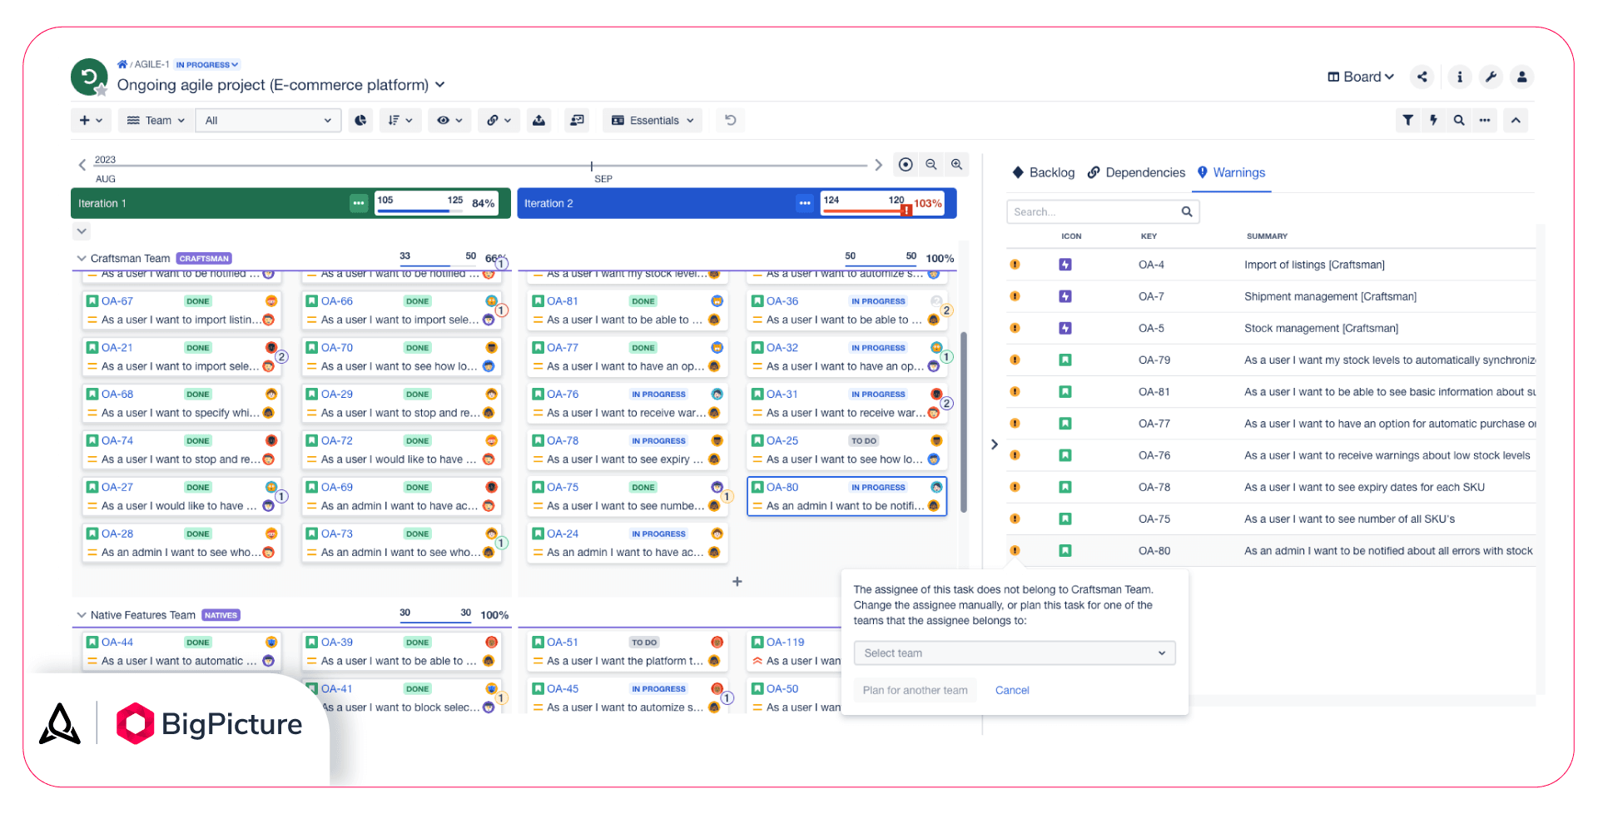1598x814 pixels.
Task: Collapse the Native Features Team row
Action: tap(82, 615)
